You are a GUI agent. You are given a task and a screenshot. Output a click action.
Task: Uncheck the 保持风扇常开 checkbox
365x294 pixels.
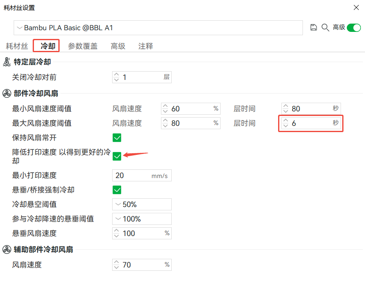(117, 137)
